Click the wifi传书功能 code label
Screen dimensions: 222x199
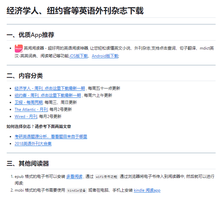[106, 177]
